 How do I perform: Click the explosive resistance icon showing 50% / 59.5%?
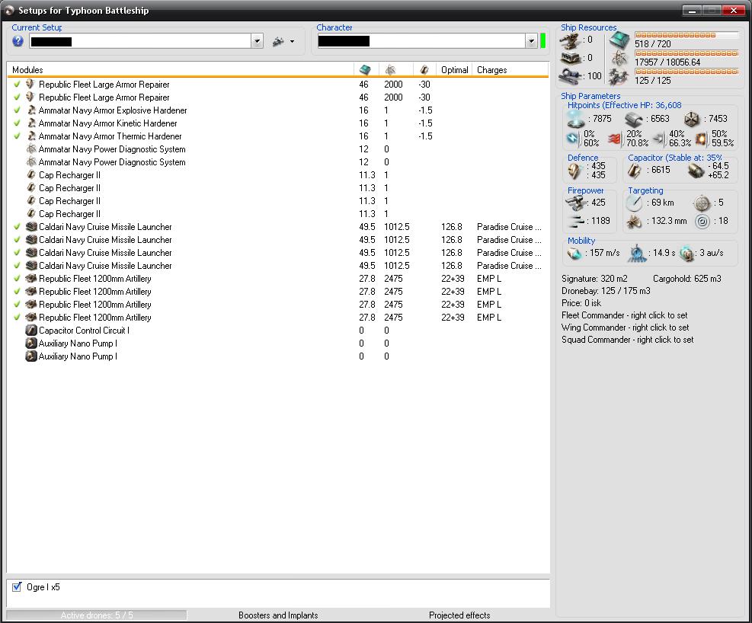pos(701,139)
